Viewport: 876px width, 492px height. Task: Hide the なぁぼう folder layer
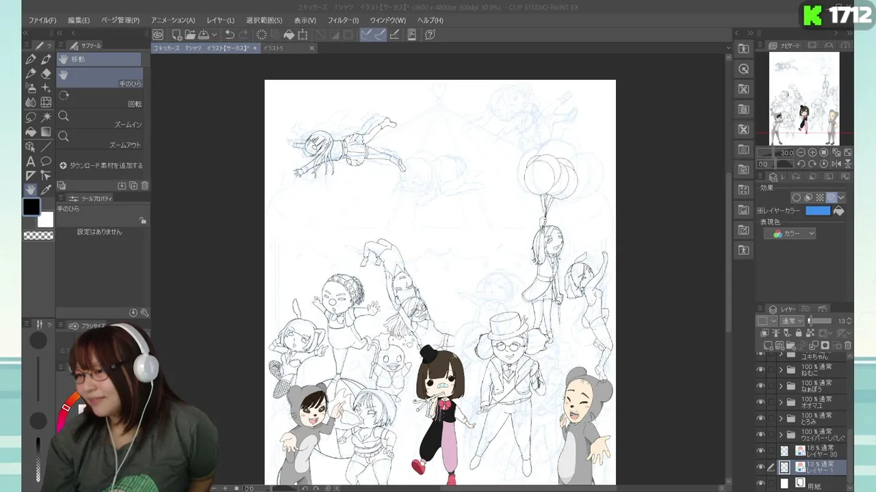pos(760,386)
